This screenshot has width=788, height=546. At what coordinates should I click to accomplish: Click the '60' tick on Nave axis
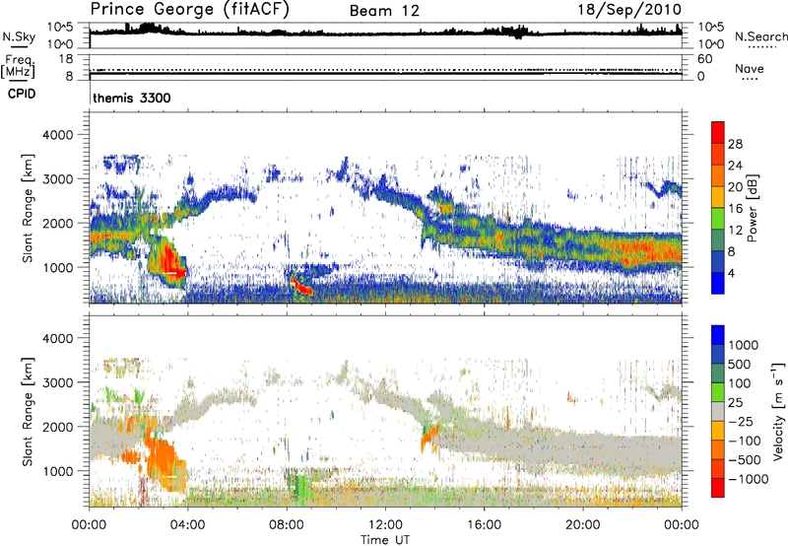coord(704,59)
